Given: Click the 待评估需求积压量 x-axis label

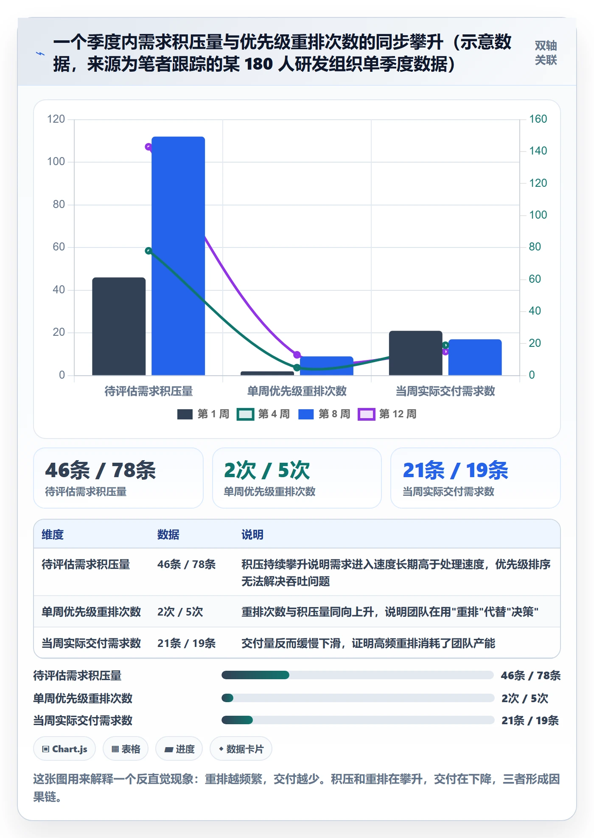Looking at the screenshot, I should click(x=149, y=391).
